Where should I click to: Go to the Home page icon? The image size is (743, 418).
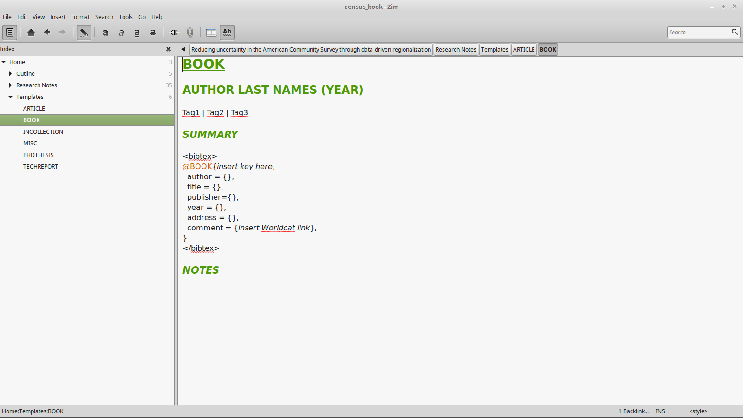(x=31, y=33)
